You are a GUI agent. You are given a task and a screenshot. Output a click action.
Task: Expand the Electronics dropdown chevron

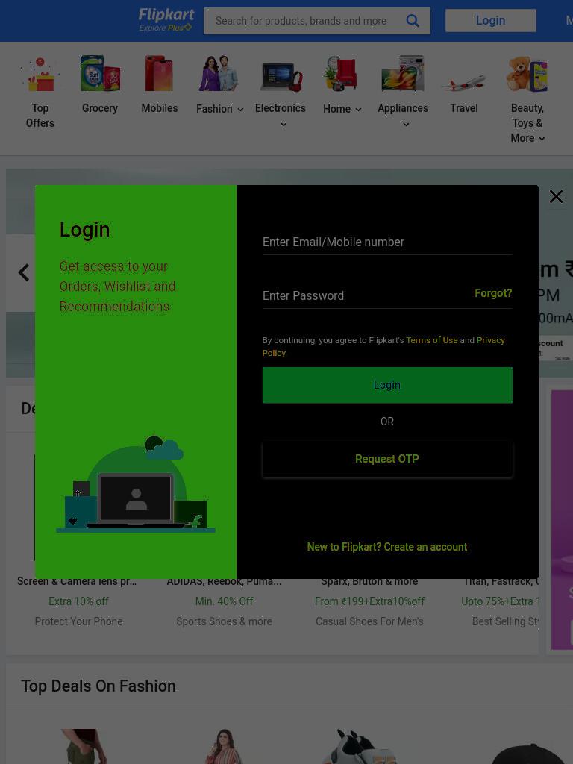tap(284, 125)
